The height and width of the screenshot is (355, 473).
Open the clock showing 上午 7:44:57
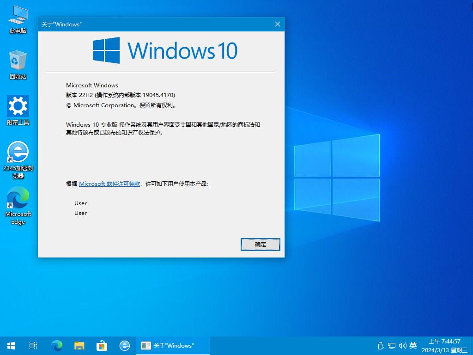[x=444, y=346]
